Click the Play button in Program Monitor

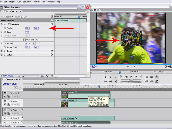point(131,77)
